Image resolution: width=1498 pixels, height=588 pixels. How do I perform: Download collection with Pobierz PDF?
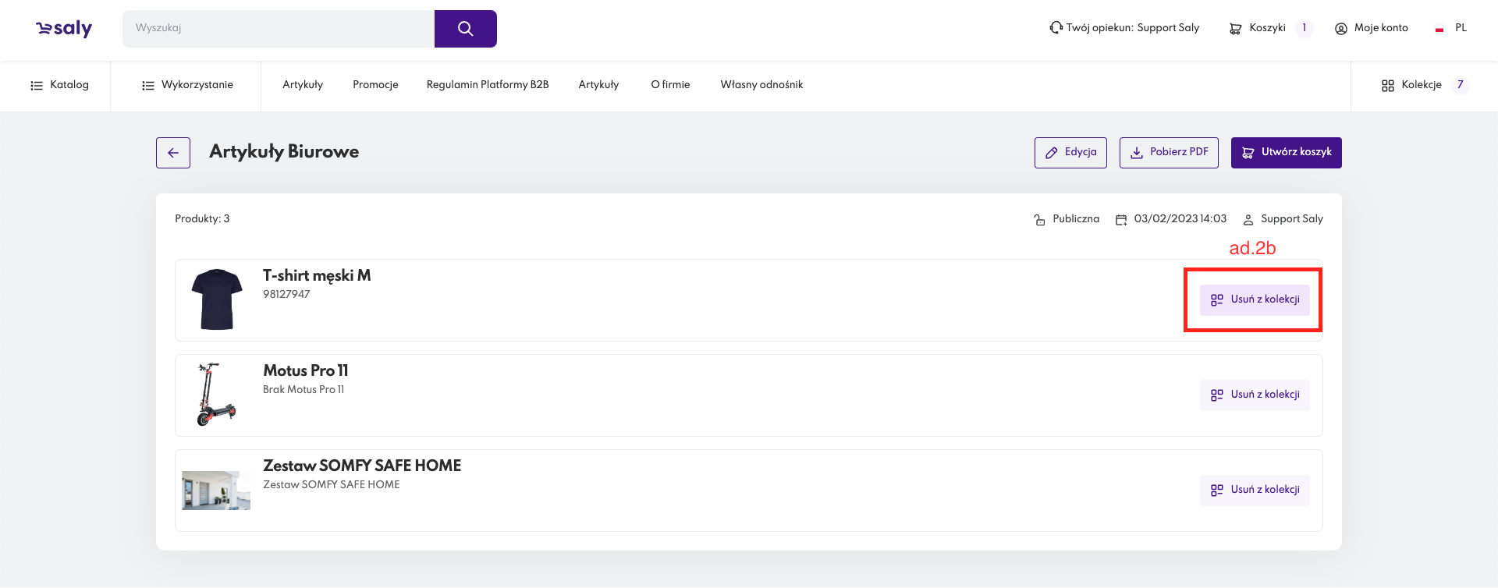[1169, 153]
